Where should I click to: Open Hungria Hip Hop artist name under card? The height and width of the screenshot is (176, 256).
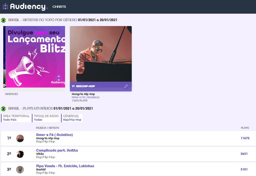(83, 94)
